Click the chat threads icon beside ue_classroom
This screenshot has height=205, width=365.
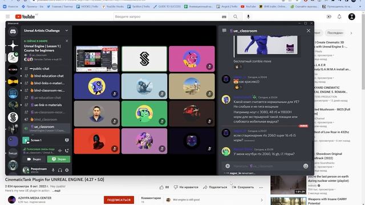[x=224, y=30]
